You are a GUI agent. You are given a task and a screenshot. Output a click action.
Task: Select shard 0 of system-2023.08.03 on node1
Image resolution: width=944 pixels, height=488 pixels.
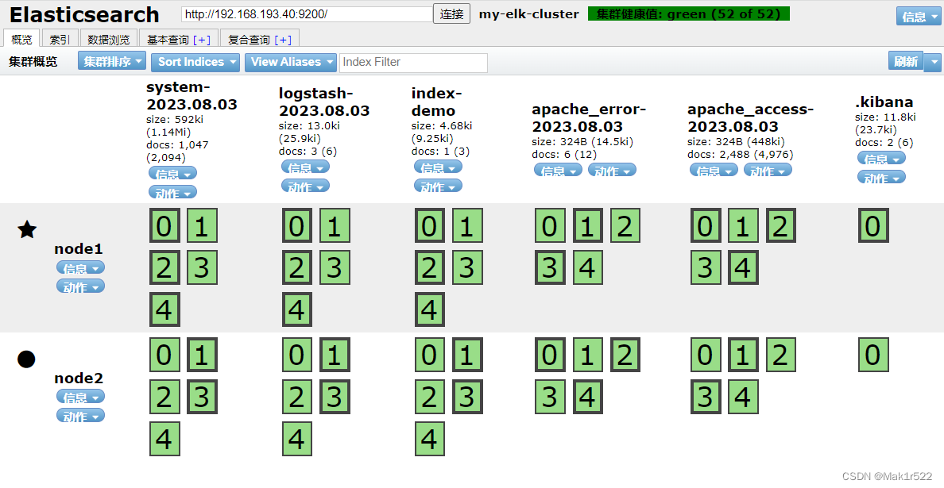[x=164, y=226]
